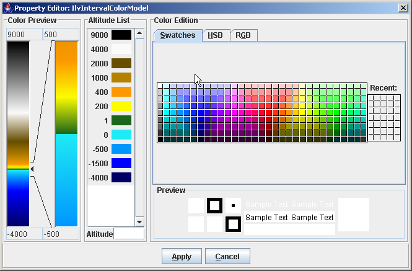The width and height of the screenshot is (412, 271).
Task: Select the 9000 altitude black swatch
Action: coord(121,35)
